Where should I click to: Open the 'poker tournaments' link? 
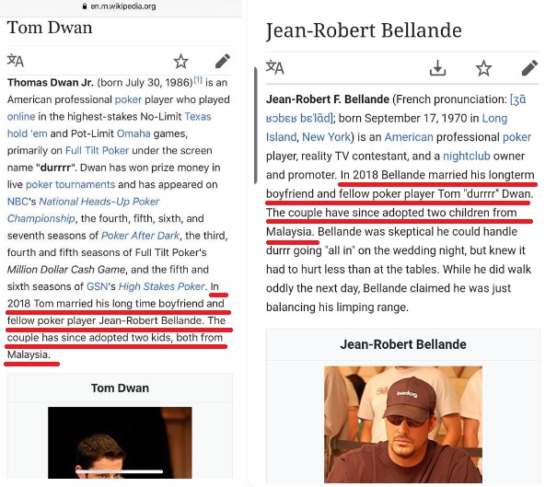[x=70, y=185]
